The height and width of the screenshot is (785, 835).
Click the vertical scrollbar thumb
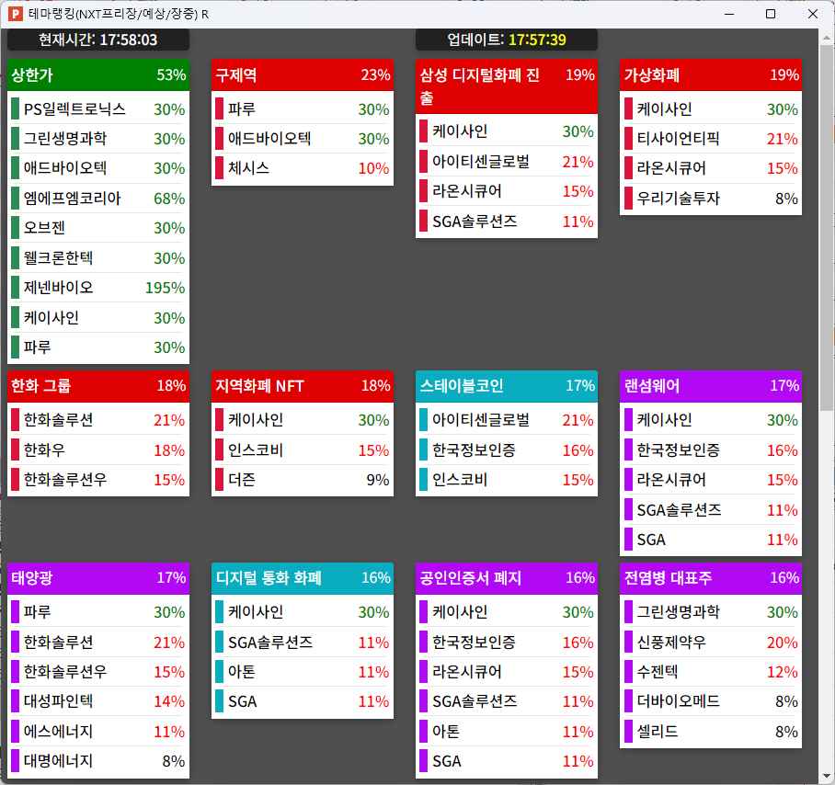827,228
